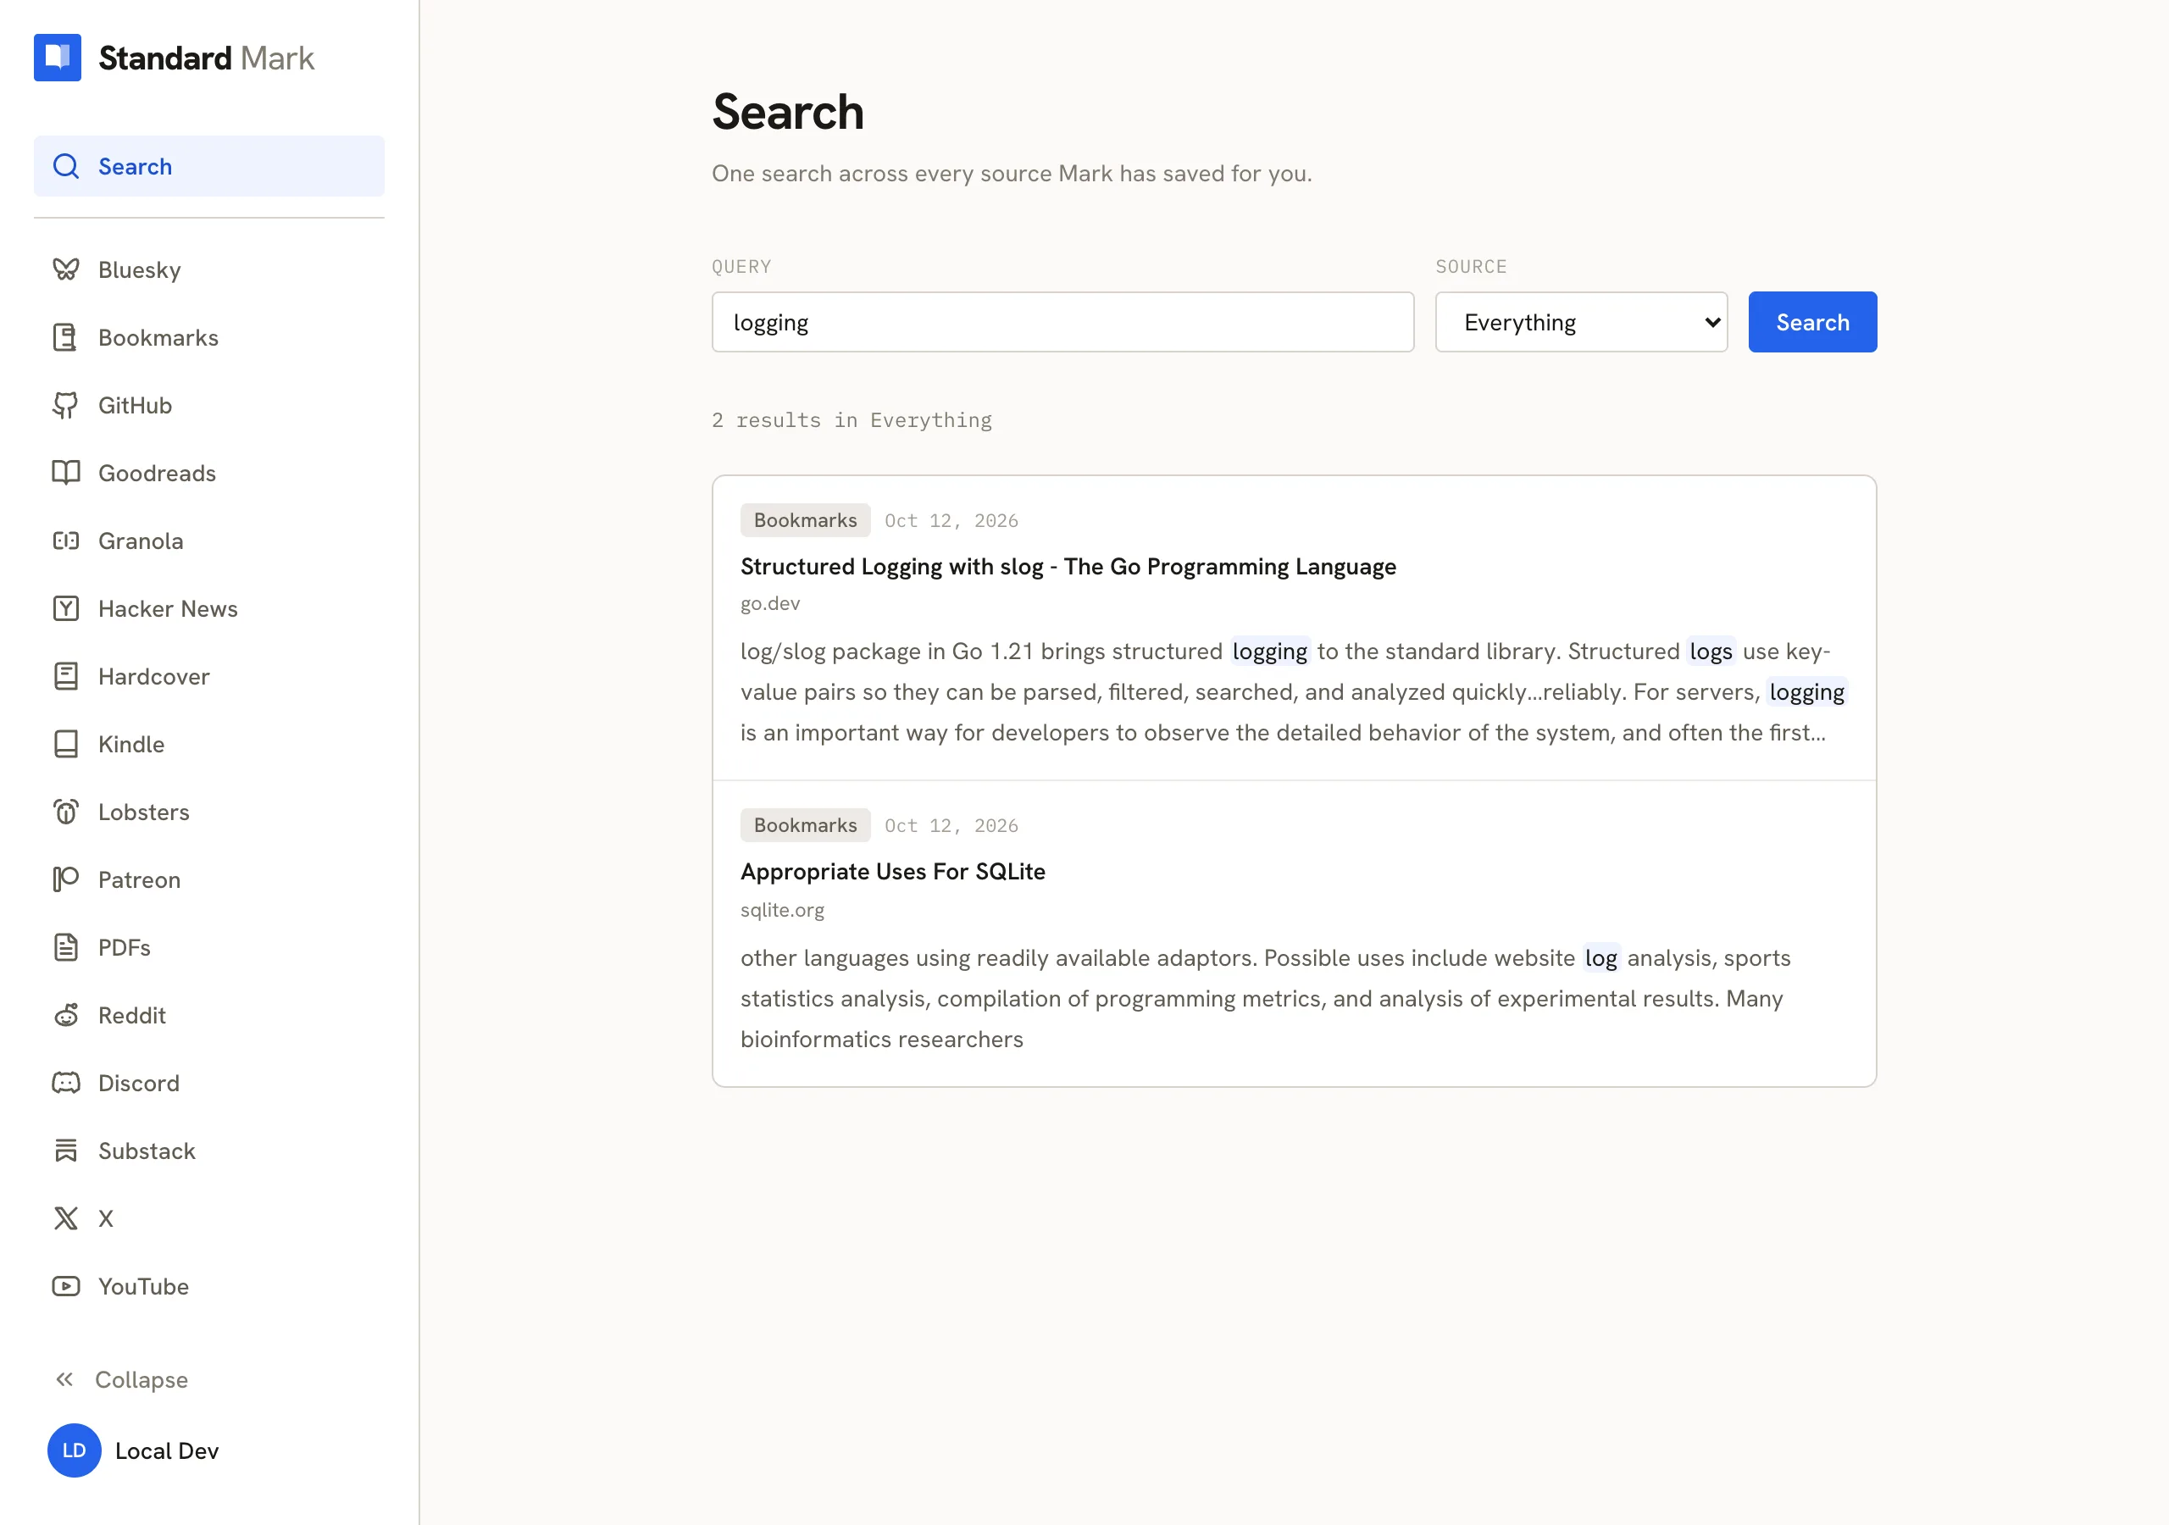This screenshot has width=2169, height=1525.
Task: Select the Discord label in sidebar
Action: point(139,1083)
